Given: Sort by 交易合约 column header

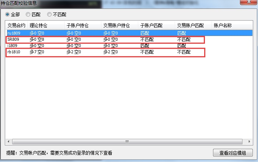Looking at the screenshot, I should [16, 25].
